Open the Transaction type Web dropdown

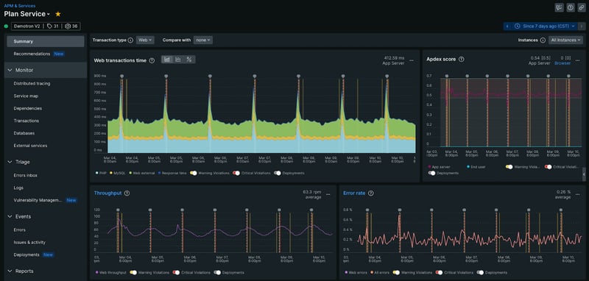pyautogui.click(x=145, y=40)
